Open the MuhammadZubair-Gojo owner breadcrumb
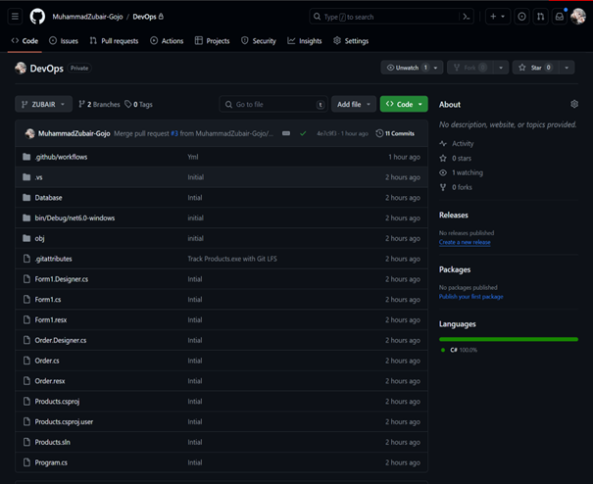Viewport: 593px width, 484px height. point(87,17)
